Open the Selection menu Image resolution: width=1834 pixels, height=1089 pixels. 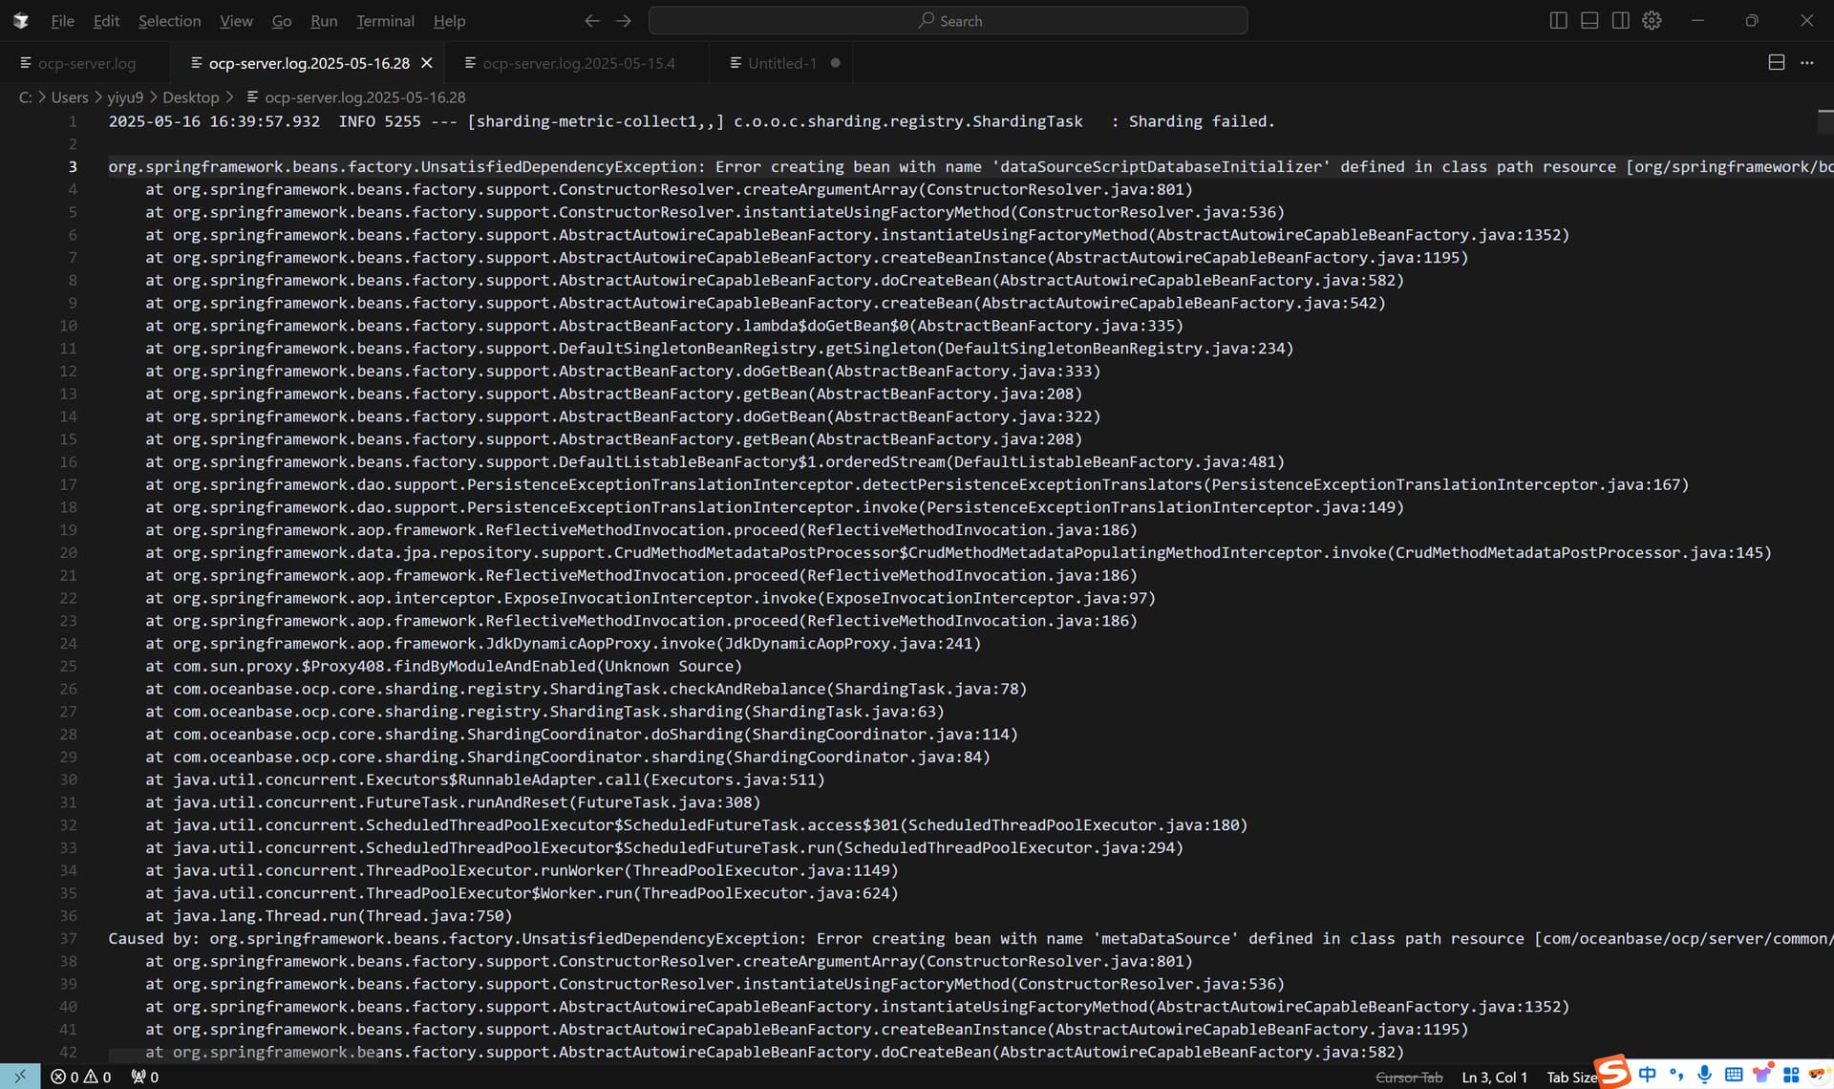[x=169, y=21]
